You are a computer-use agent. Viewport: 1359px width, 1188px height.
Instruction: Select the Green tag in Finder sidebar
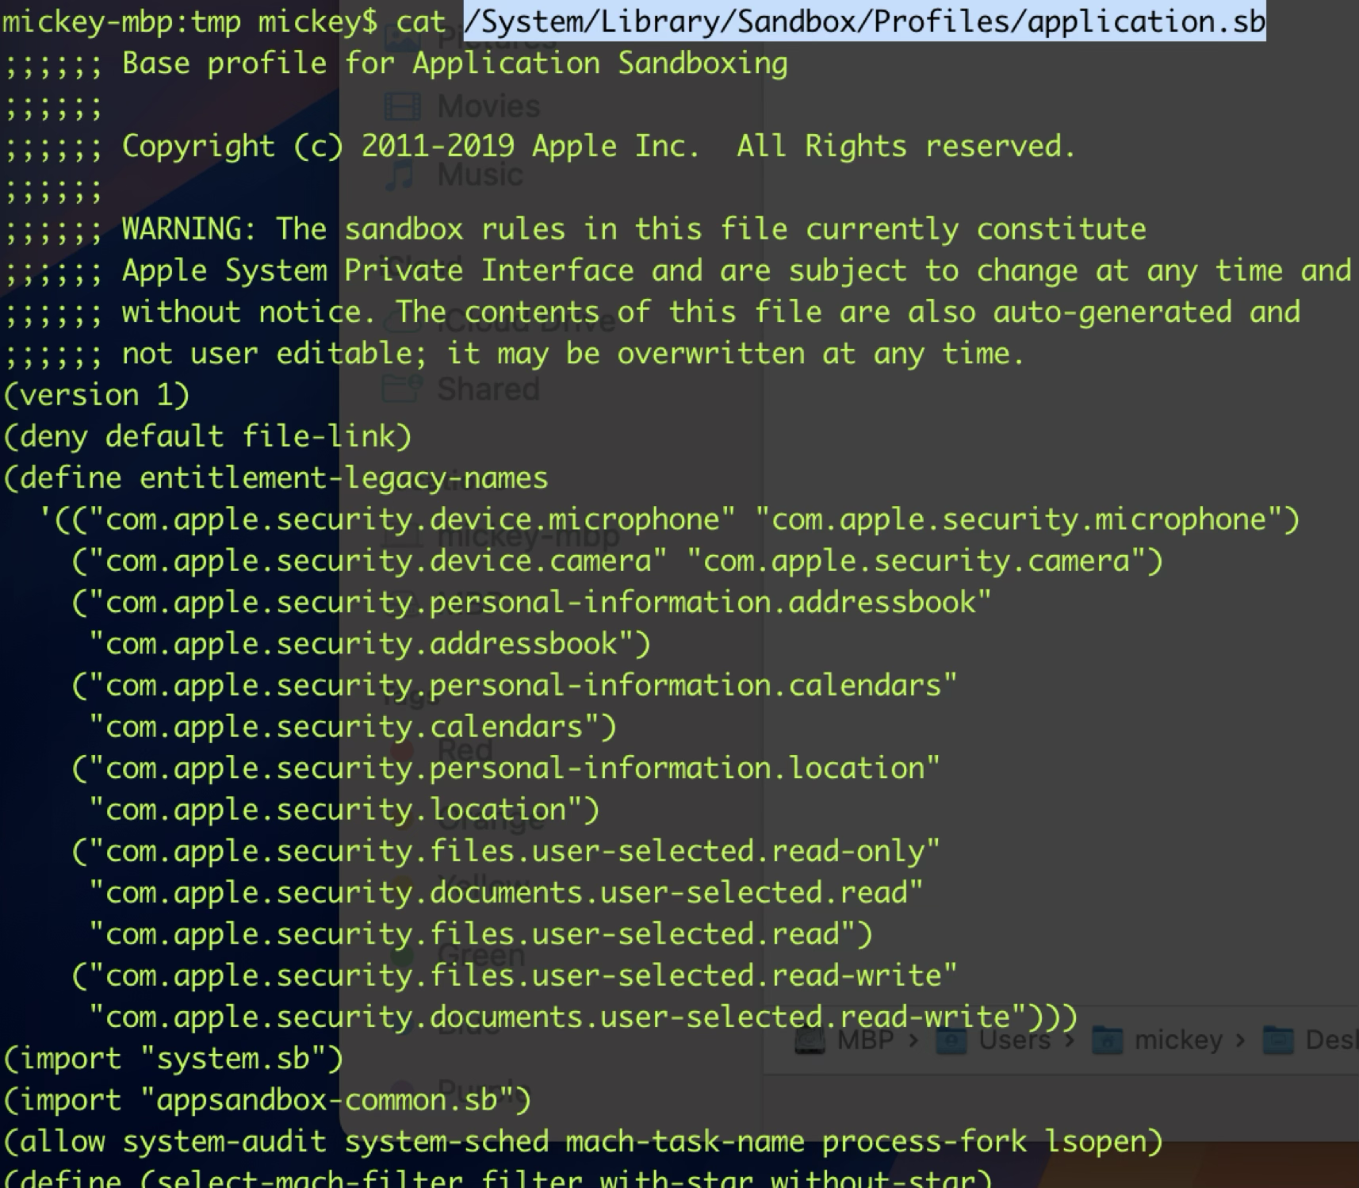(x=457, y=955)
